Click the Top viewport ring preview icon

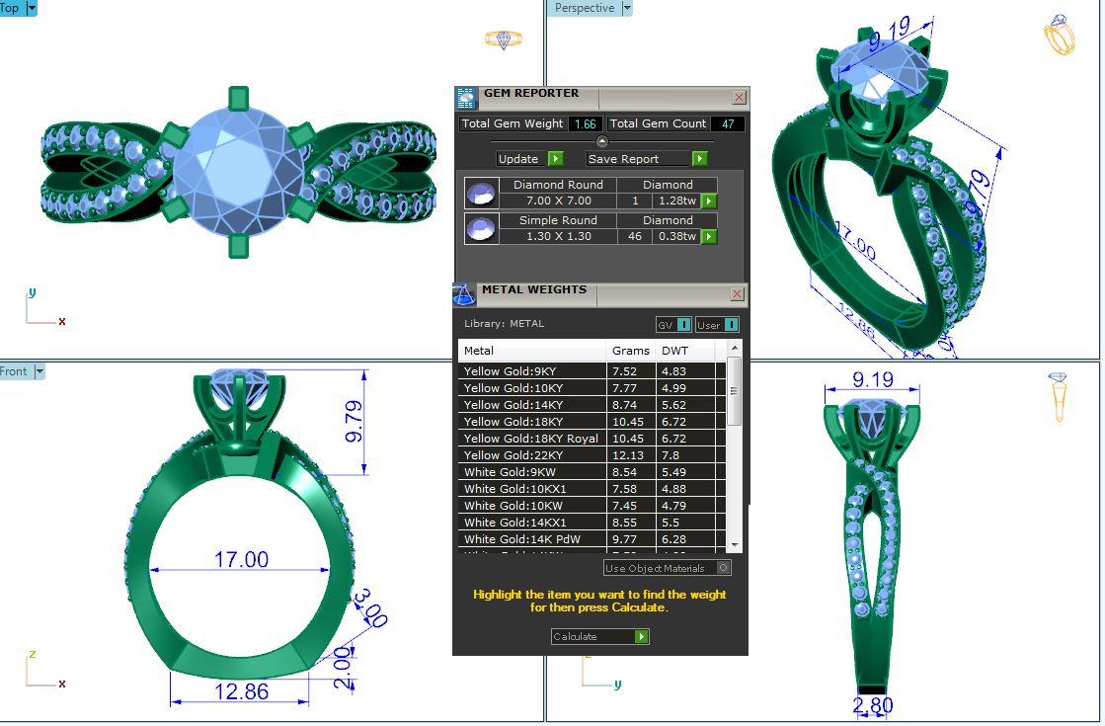(503, 40)
